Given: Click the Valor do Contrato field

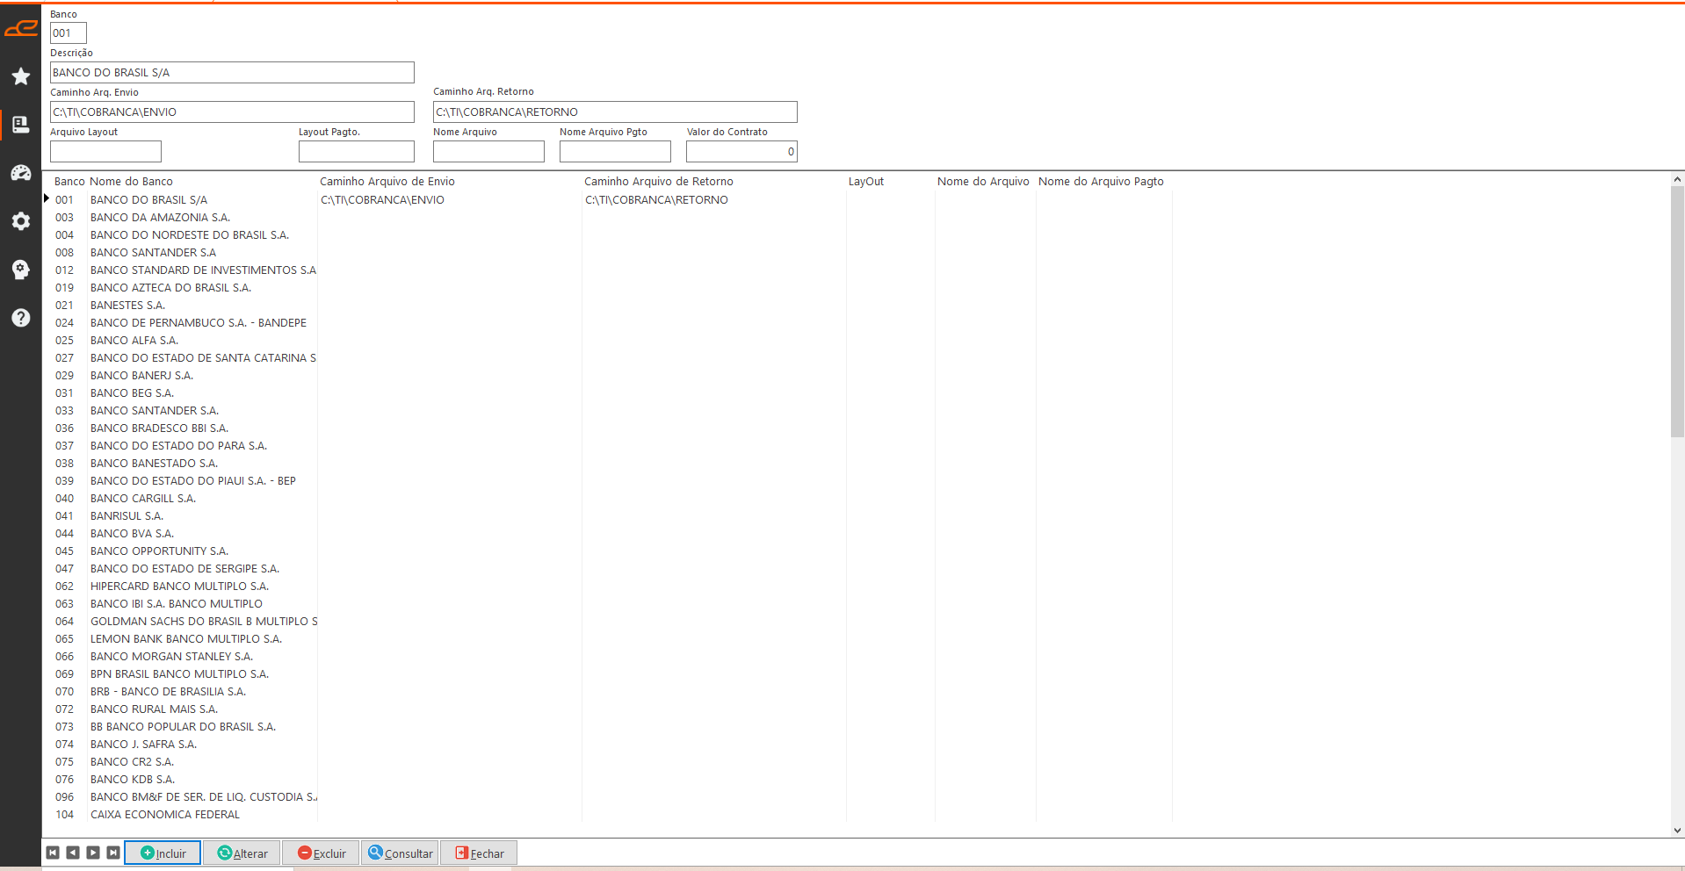Looking at the screenshot, I should (741, 152).
